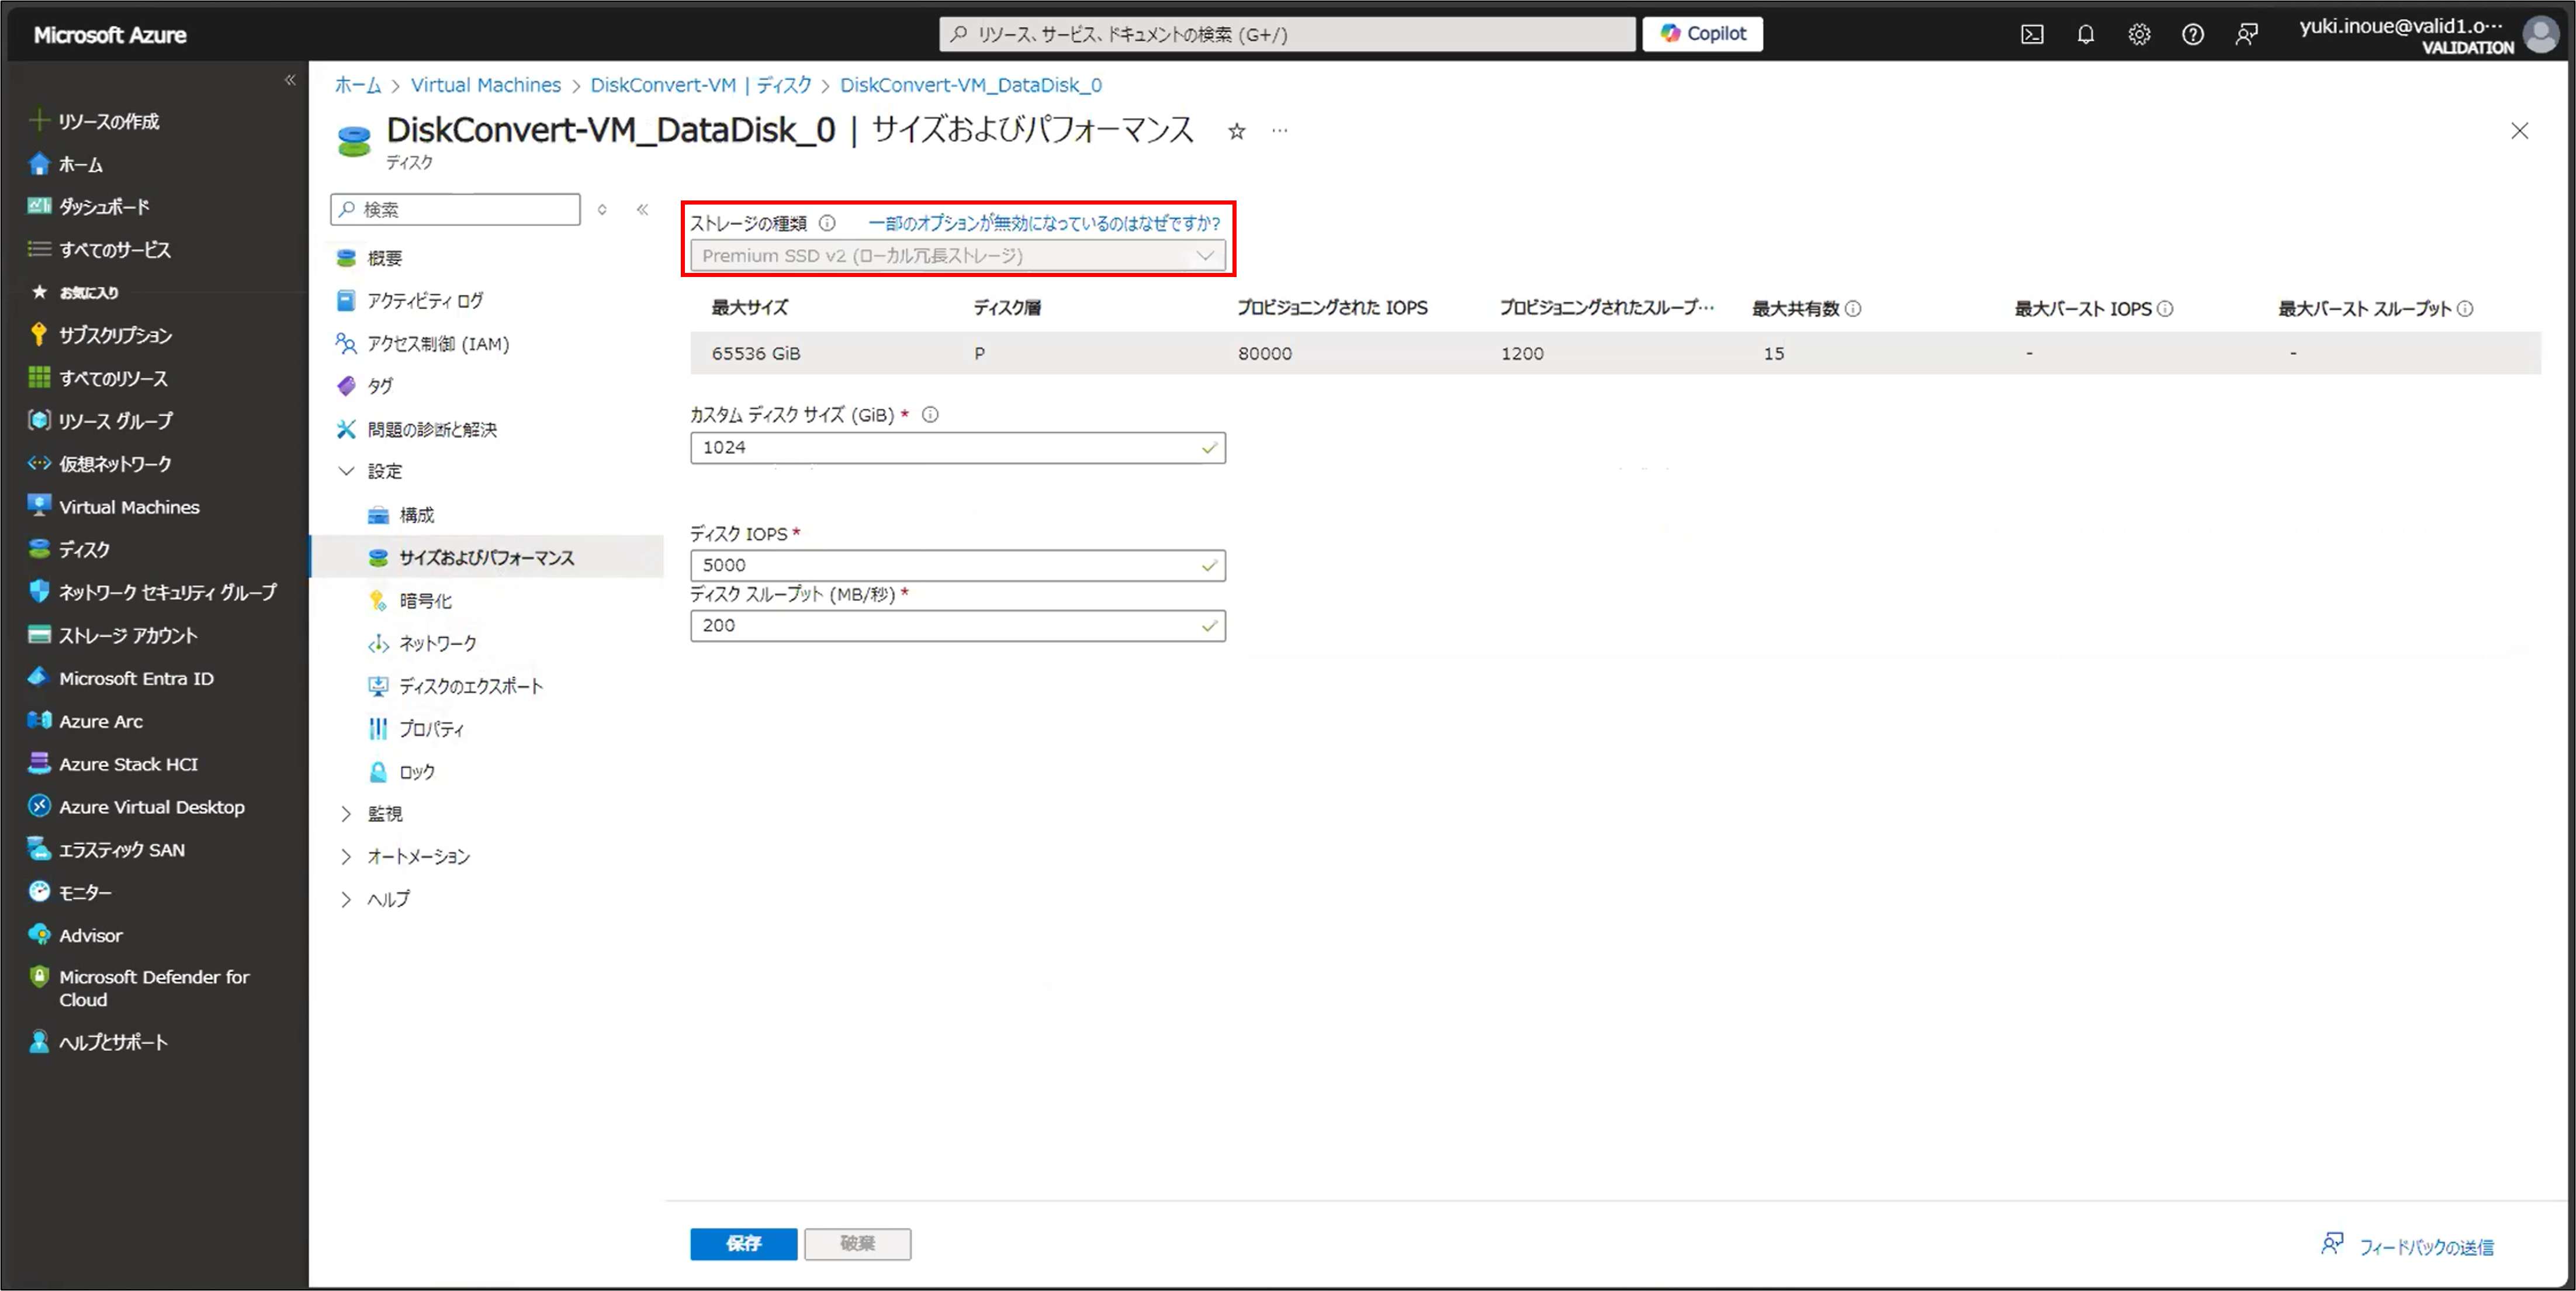Launch Copilot
This screenshot has width=2576, height=1291.
click(1702, 33)
